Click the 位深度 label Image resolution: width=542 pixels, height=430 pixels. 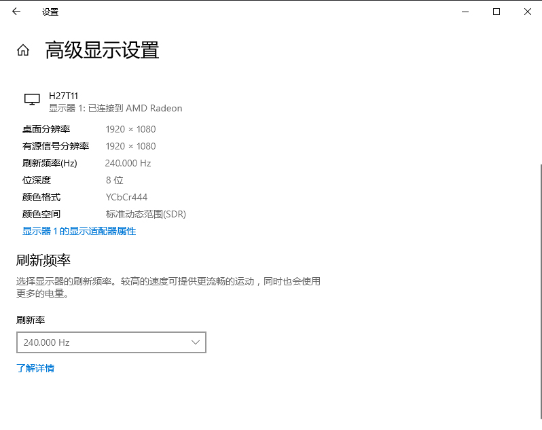[37, 180]
